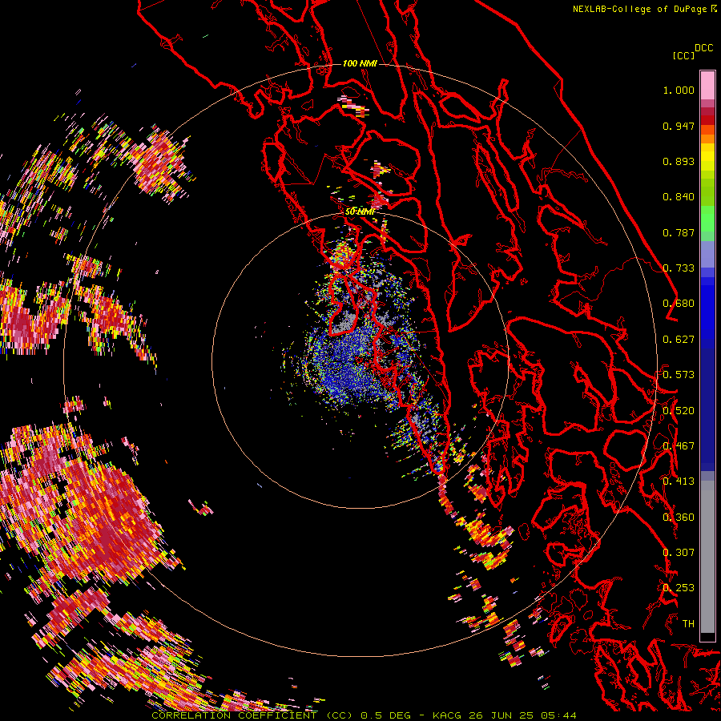Click the DCC label above color bar
This screenshot has width=721, height=721.
[x=703, y=48]
